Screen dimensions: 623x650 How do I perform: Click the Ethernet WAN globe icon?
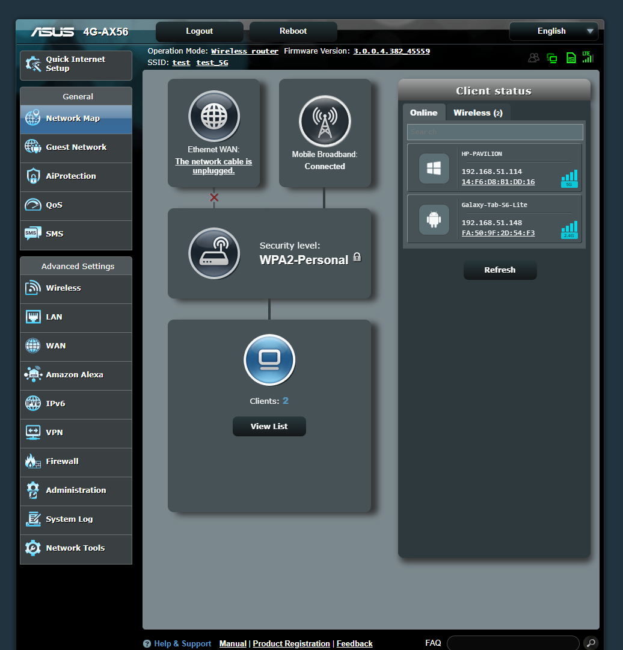[213, 116]
